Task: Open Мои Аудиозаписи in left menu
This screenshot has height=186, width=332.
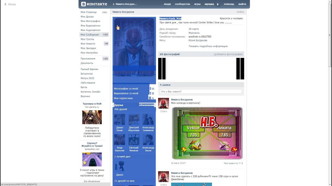Action: 91,30
